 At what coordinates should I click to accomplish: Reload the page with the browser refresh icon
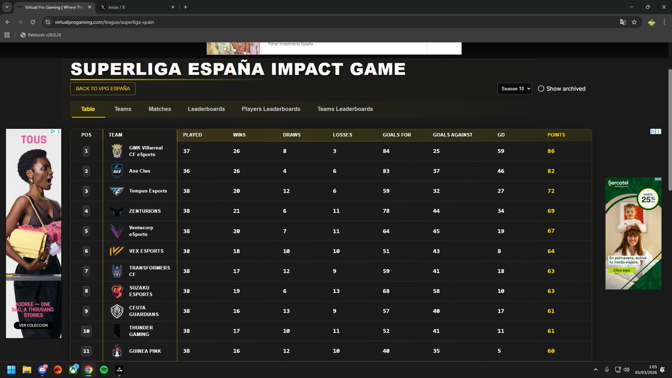(33, 22)
